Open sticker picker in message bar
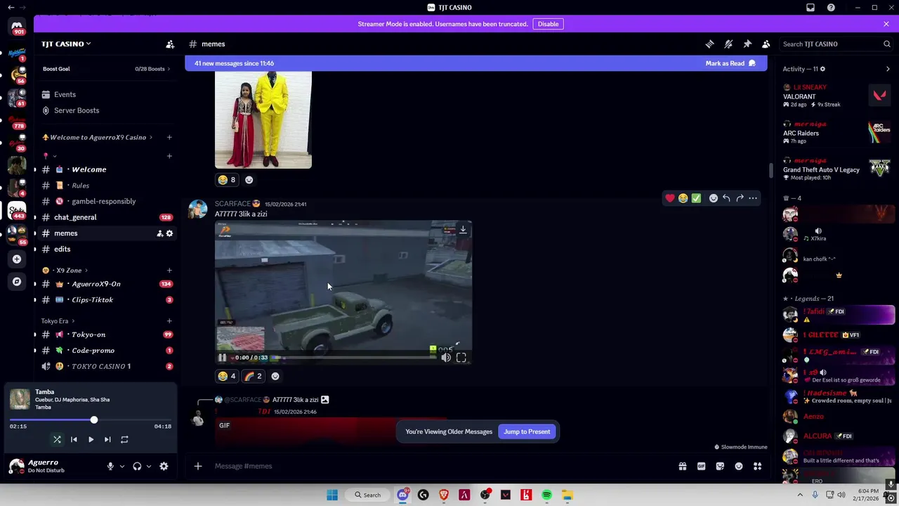 pos(720,466)
